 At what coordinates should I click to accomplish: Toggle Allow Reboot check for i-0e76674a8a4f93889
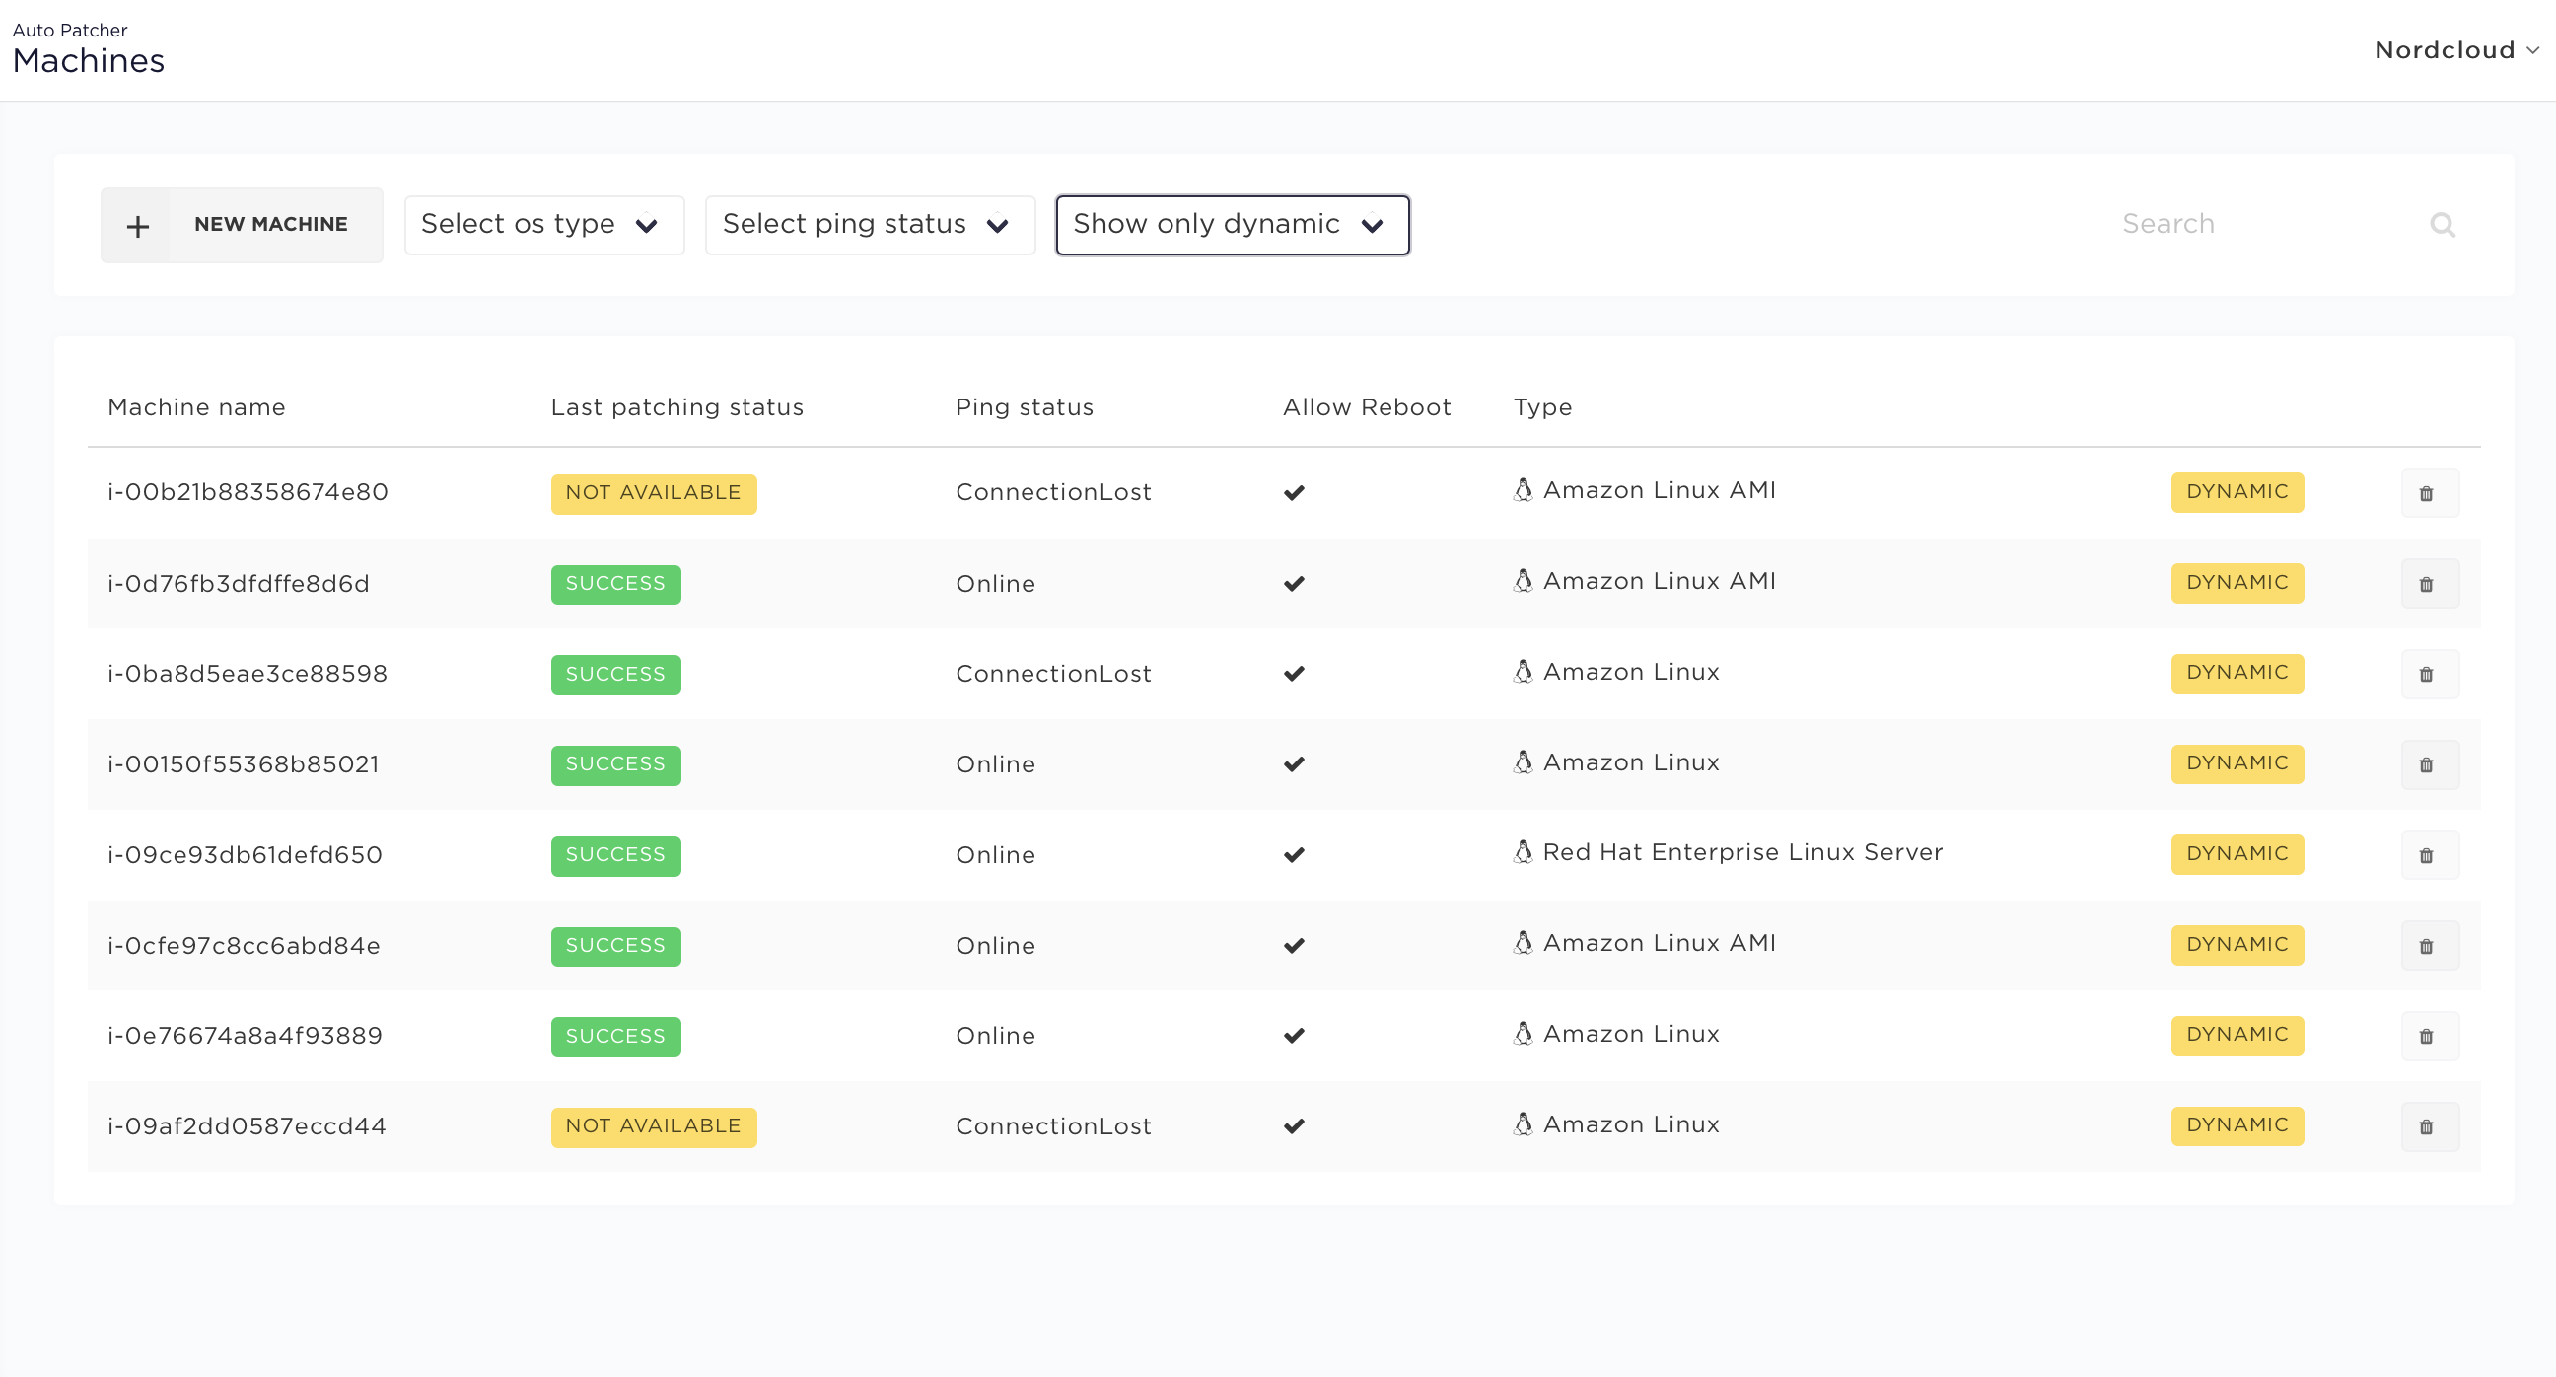click(1294, 1037)
